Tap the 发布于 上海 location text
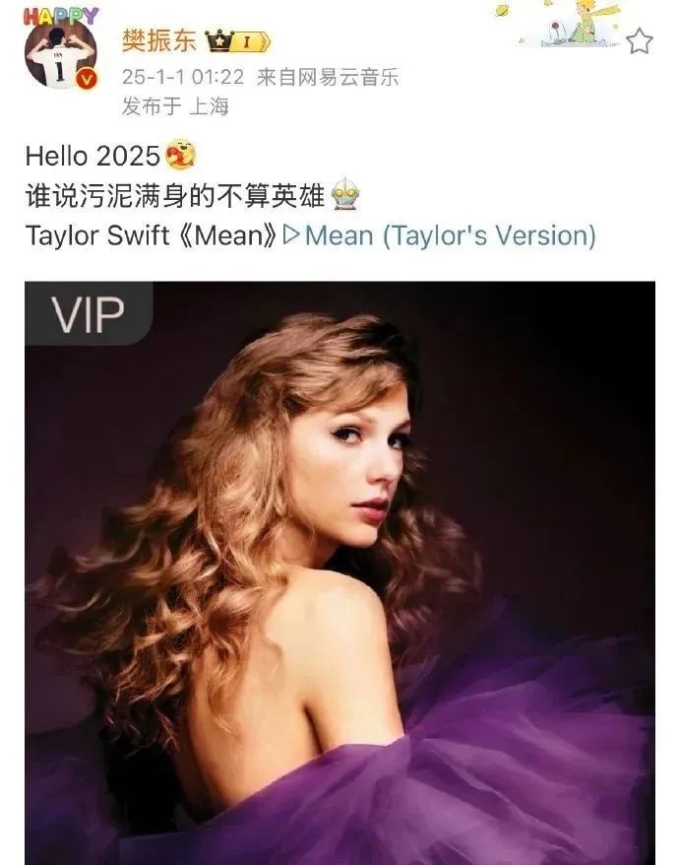 coord(175,106)
